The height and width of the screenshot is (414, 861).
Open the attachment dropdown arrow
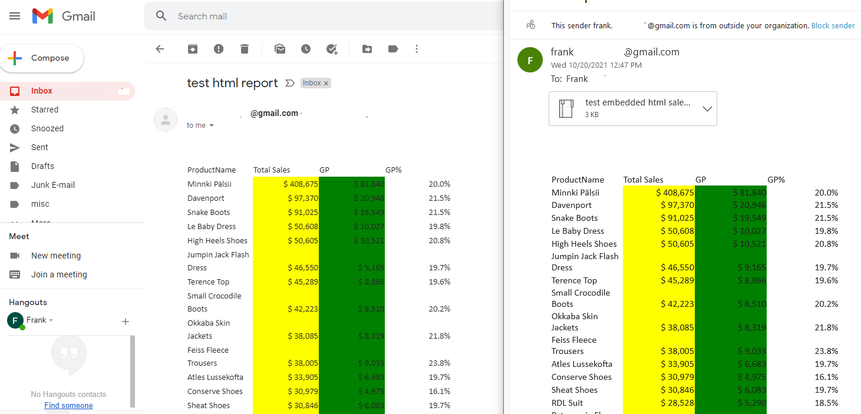707,109
